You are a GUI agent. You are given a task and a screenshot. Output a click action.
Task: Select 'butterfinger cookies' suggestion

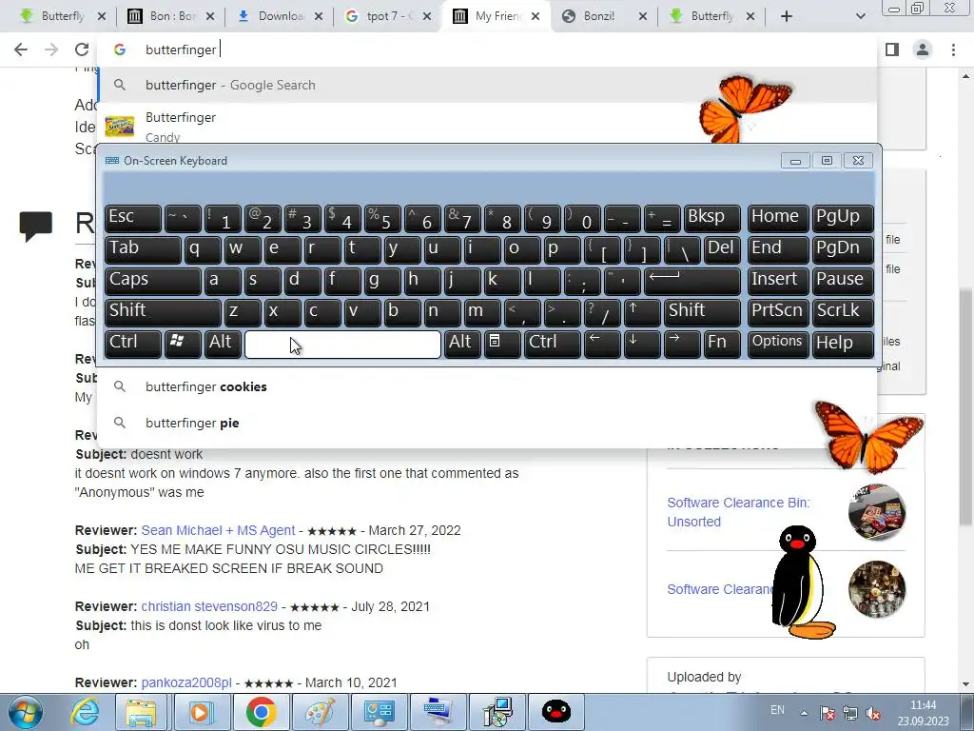click(488, 386)
